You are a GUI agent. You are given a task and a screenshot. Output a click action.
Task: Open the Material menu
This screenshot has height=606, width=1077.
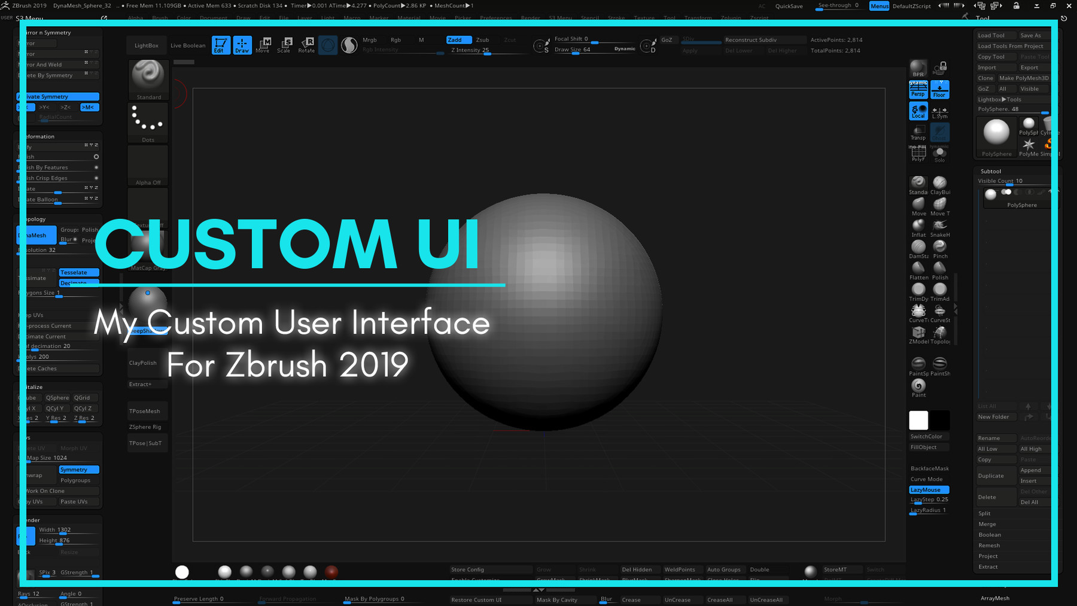point(409,18)
